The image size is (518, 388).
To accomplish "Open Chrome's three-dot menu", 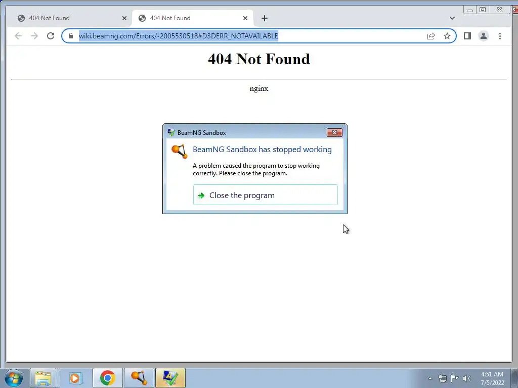I will pyautogui.click(x=500, y=36).
